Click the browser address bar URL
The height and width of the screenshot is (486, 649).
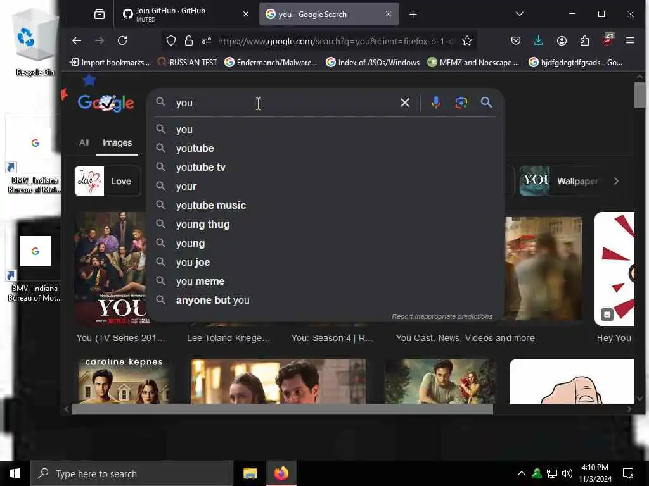pyautogui.click(x=335, y=41)
